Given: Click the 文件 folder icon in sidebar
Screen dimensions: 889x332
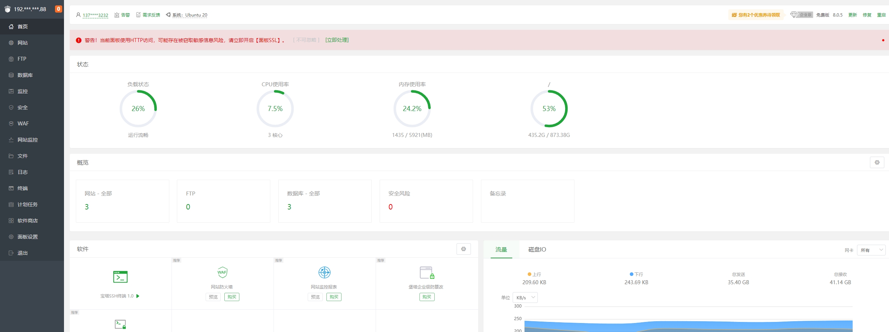Looking at the screenshot, I should pyautogui.click(x=11, y=156).
